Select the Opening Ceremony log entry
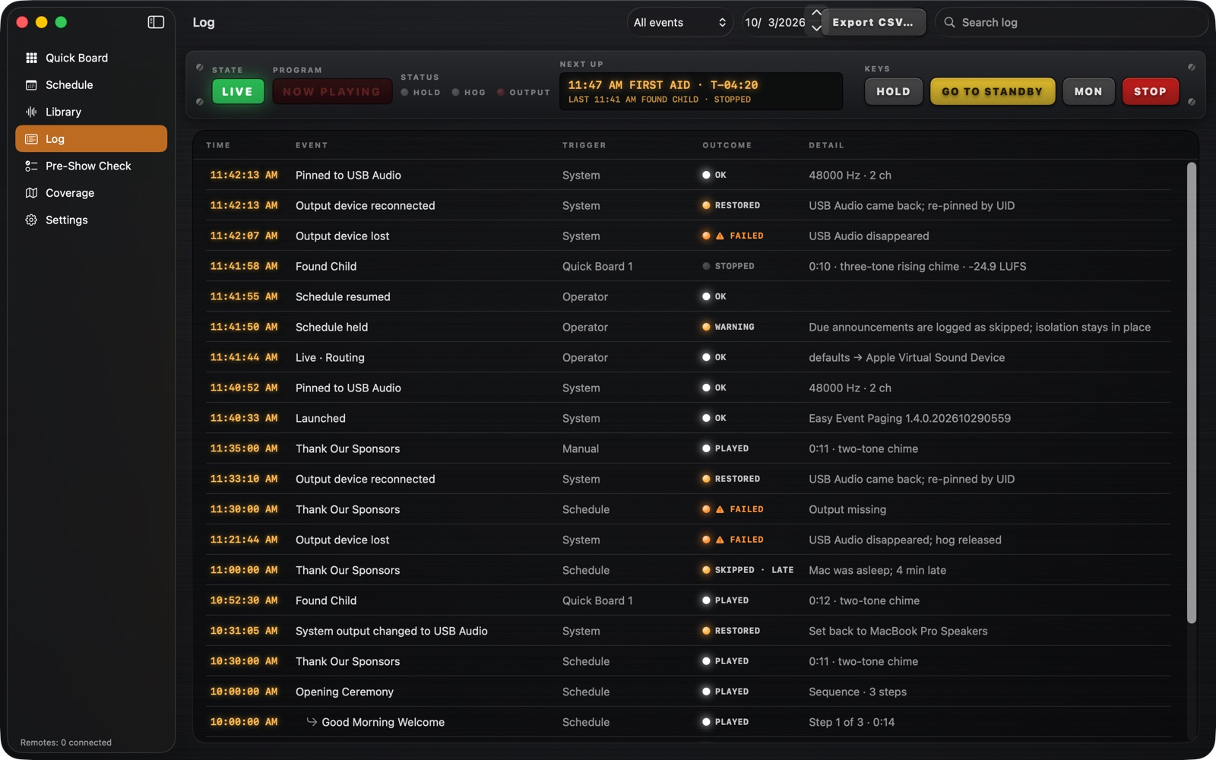1216x760 pixels. 688,692
